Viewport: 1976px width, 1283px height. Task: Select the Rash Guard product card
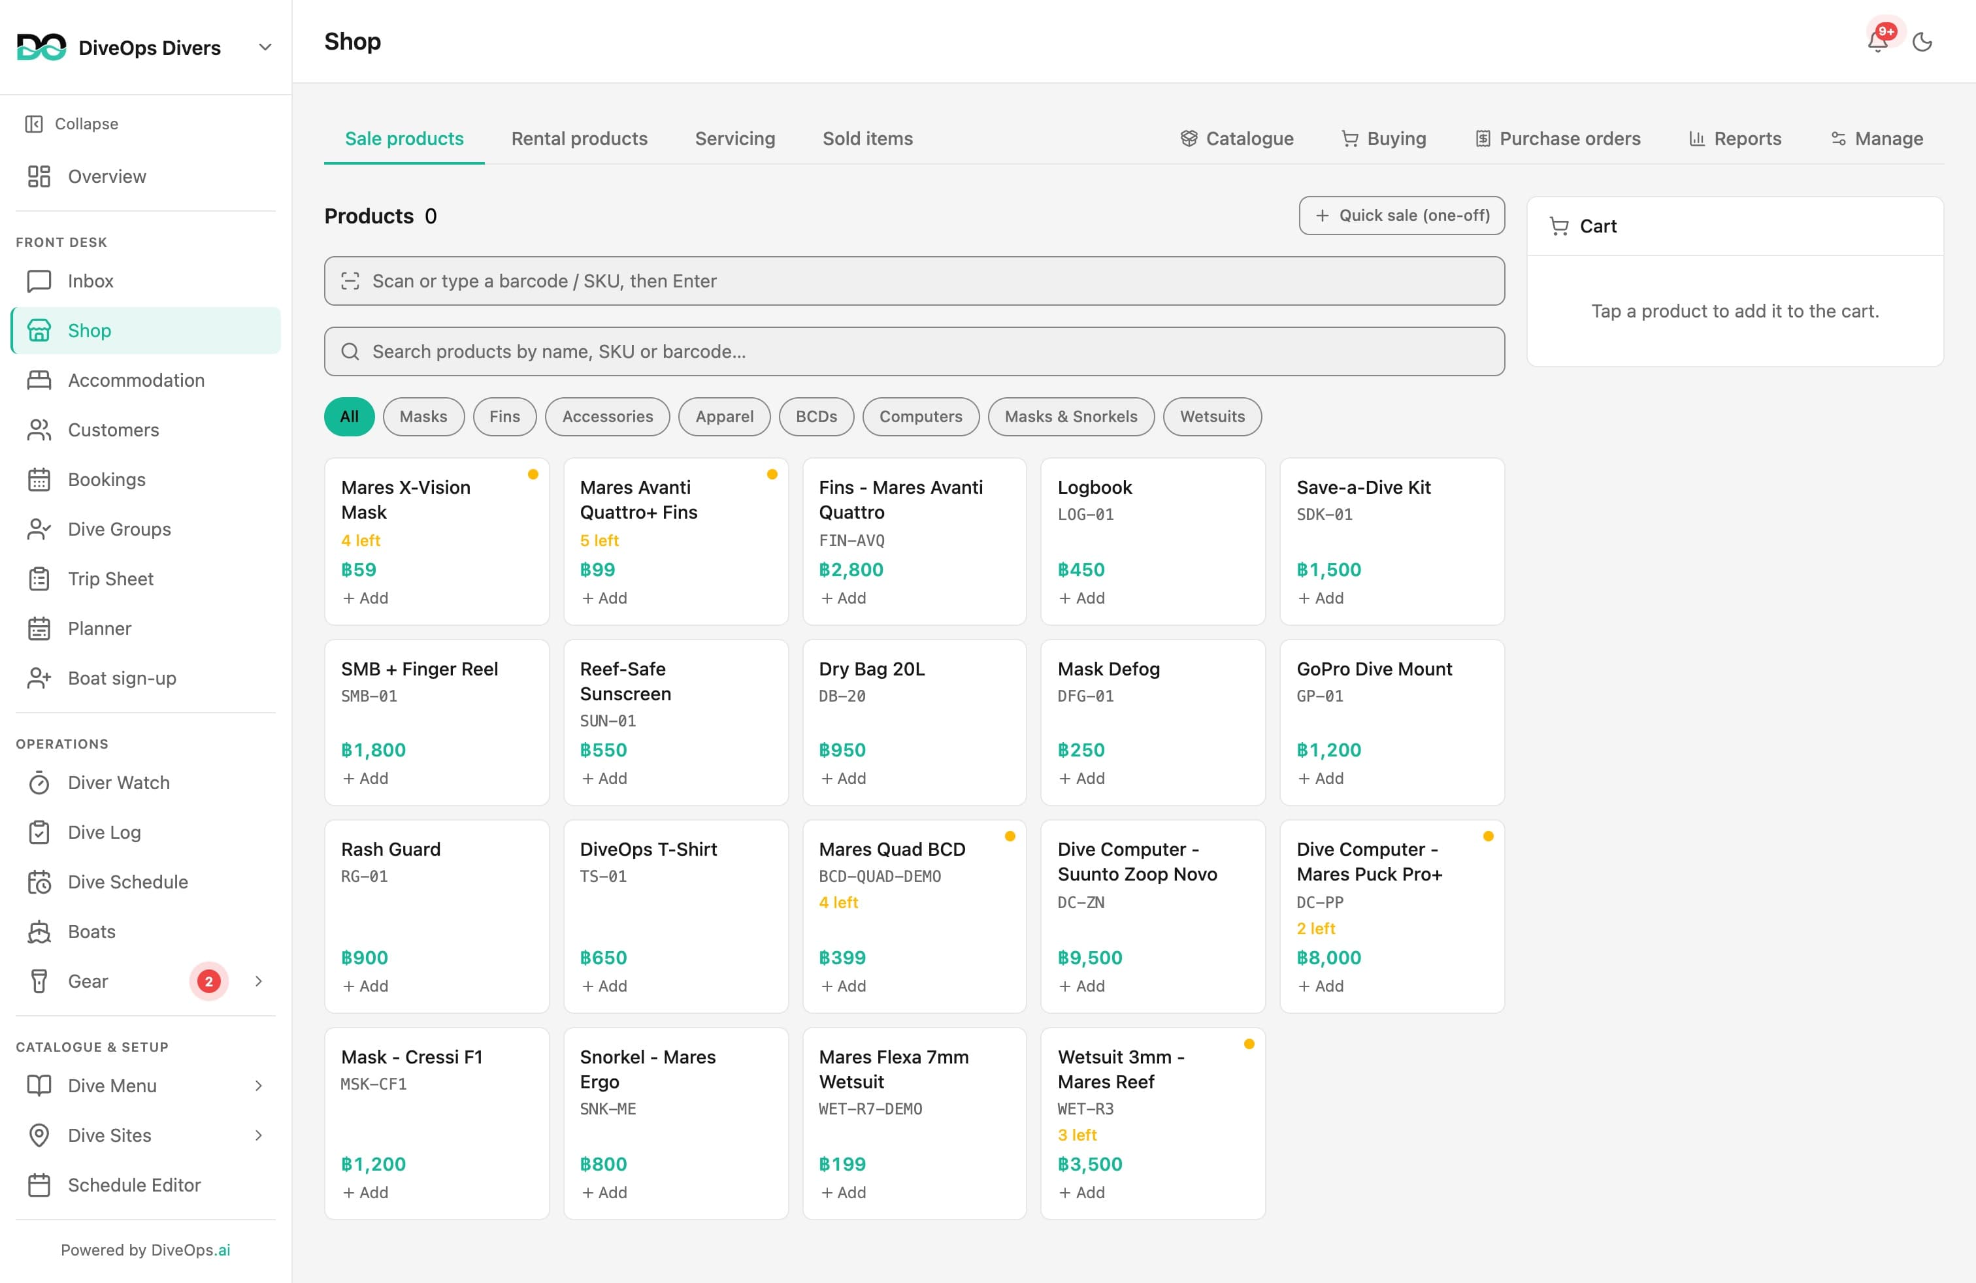[x=436, y=917]
